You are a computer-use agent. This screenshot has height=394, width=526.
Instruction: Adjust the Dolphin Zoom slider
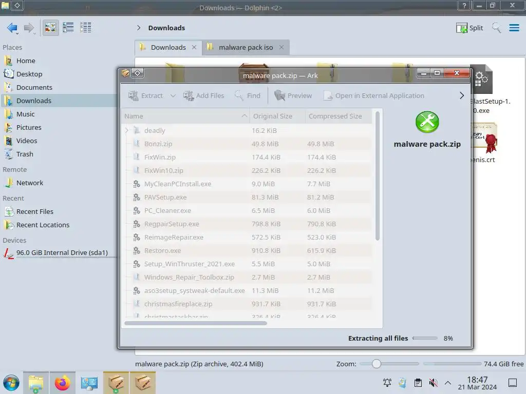377,364
